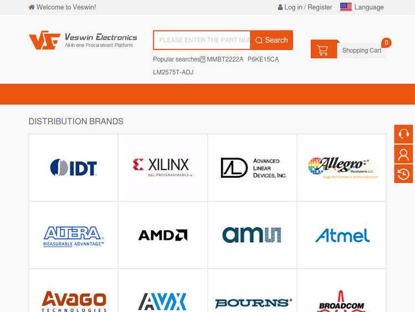Click the Log in link
Screen dimensions: 415x312
coord(293,7)
